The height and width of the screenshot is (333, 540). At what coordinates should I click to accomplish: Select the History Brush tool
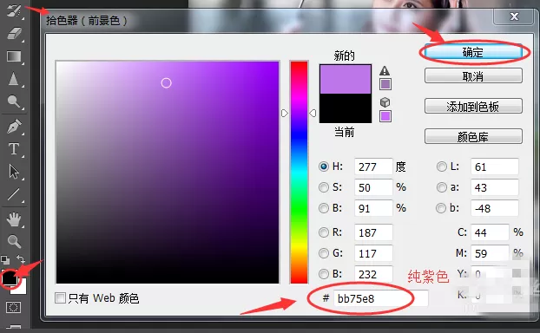coord(14,10)
